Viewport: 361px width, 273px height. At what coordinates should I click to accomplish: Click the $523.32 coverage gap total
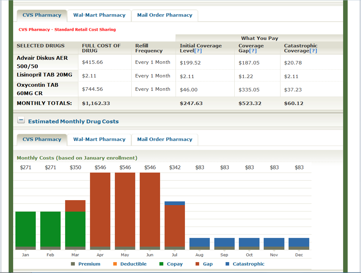pyautogui.click(x=250, y=103)
